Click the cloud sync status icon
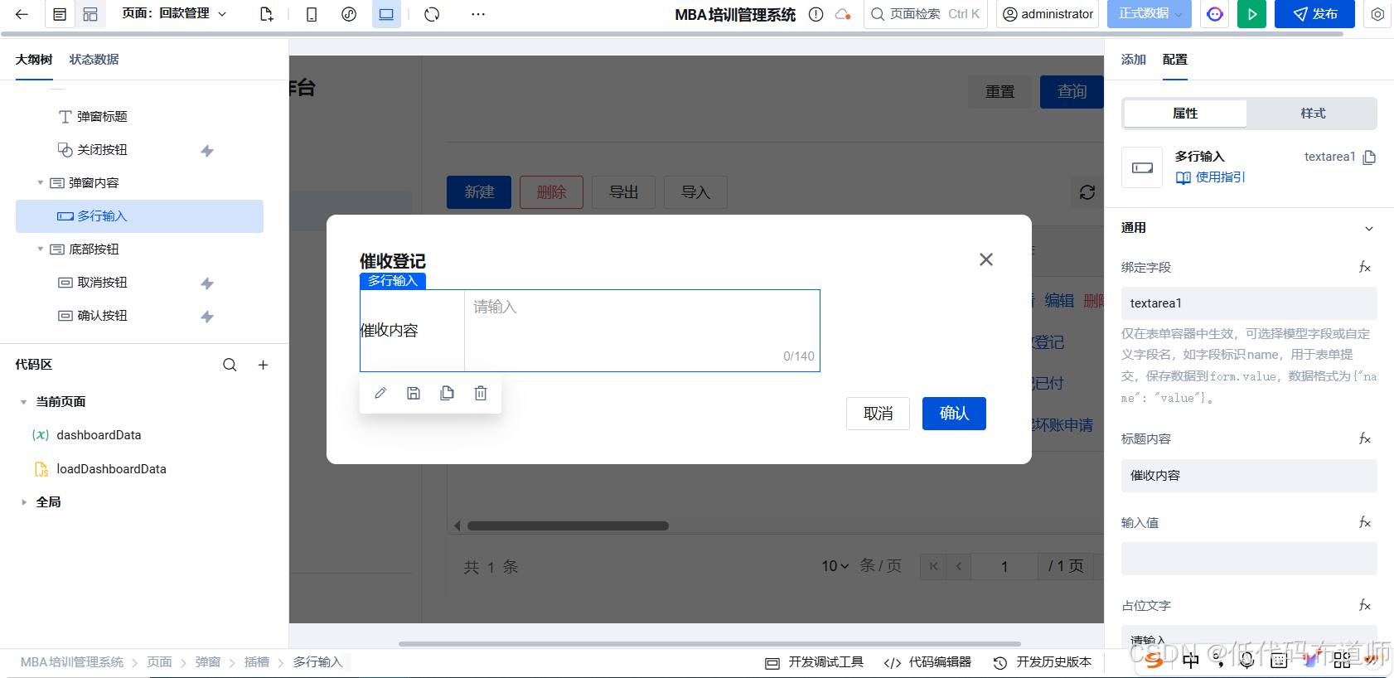This screenshot has height=678, width=1394. pyautogui.click(x=843, y=14)
